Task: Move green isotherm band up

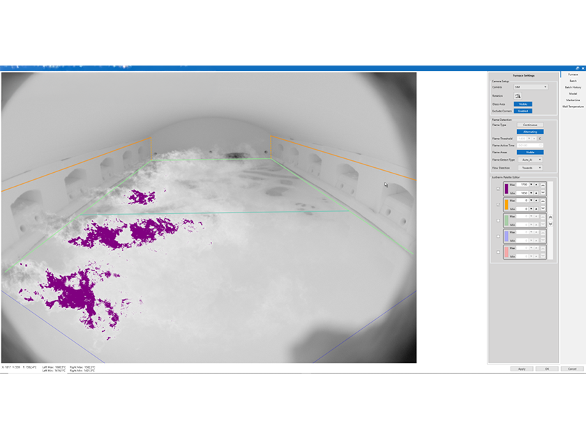Action: 543,217
